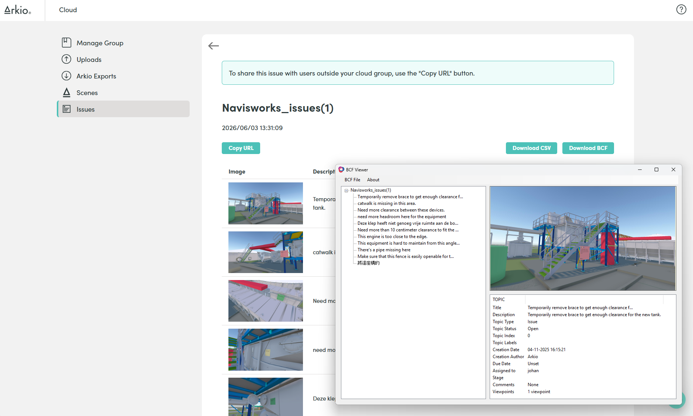Select 'This engine is too close' topic
The width and height of the screenshot is (693, 416).
point(392,237)
